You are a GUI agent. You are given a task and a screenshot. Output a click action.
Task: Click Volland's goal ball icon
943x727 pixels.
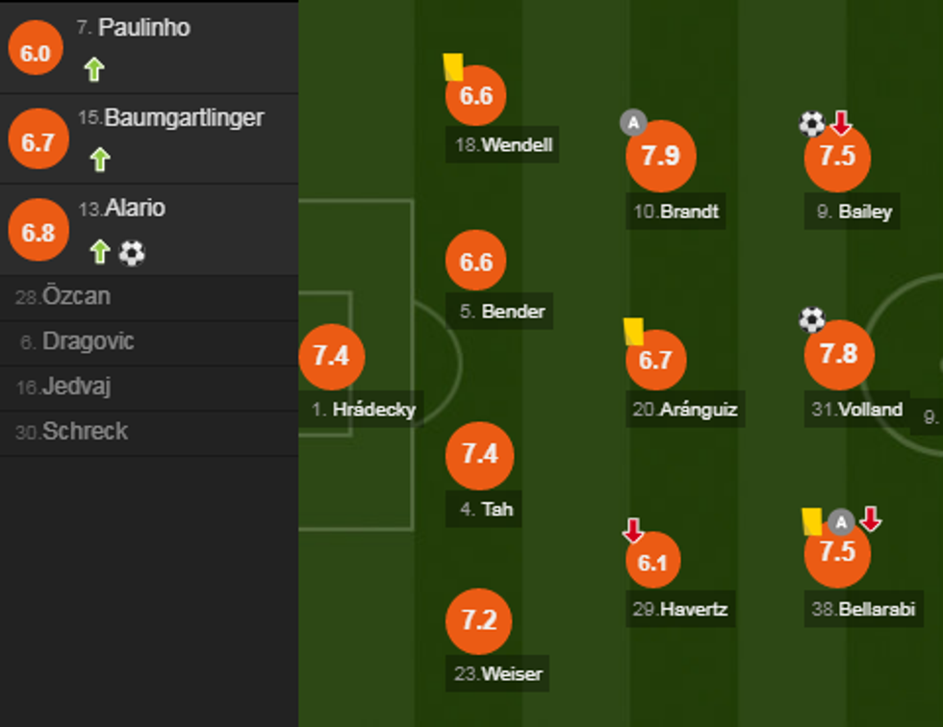812,319
